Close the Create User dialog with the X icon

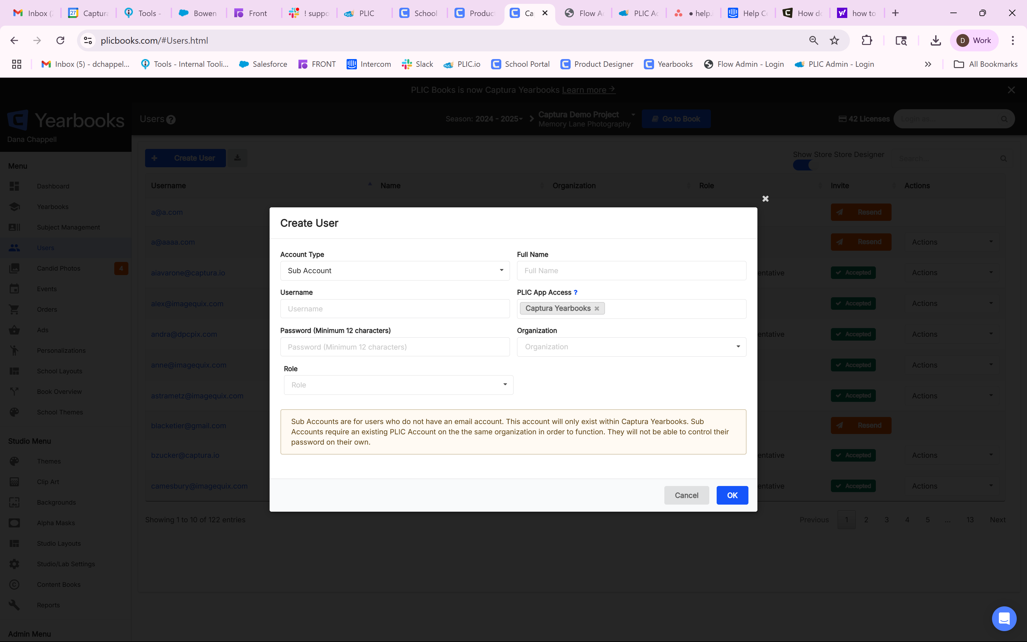(765, 199)
